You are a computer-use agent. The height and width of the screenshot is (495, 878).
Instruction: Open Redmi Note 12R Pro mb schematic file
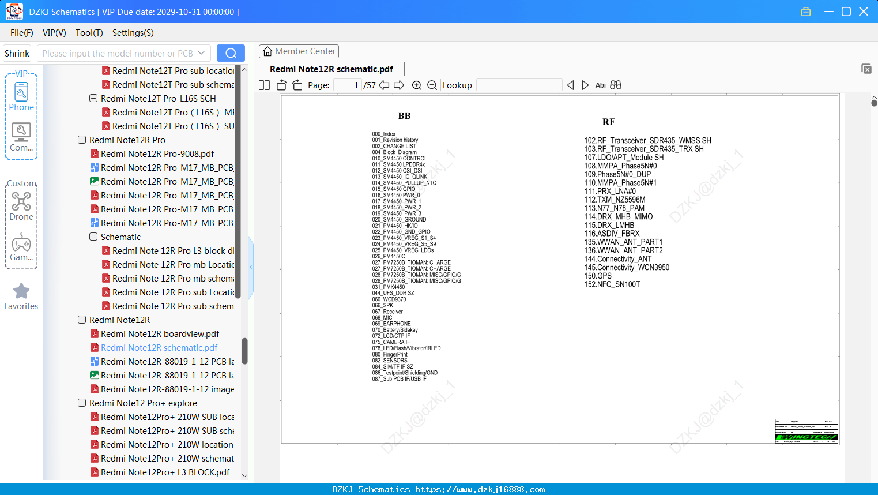point(168,279)
